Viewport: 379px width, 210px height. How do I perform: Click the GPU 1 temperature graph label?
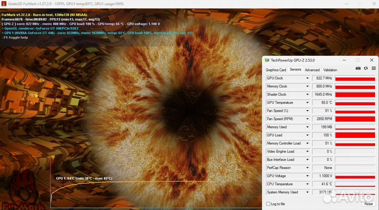click(84, 178)
